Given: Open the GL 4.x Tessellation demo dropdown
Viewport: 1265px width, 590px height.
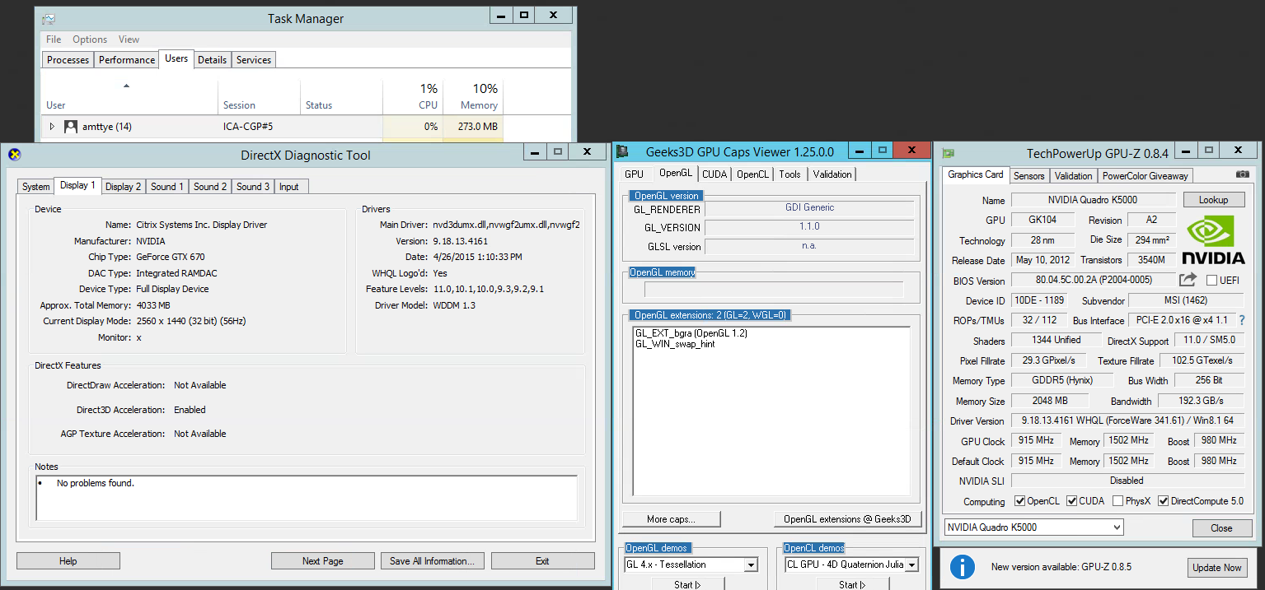Looking at the screenshot, I should click(x=691, y=564).
